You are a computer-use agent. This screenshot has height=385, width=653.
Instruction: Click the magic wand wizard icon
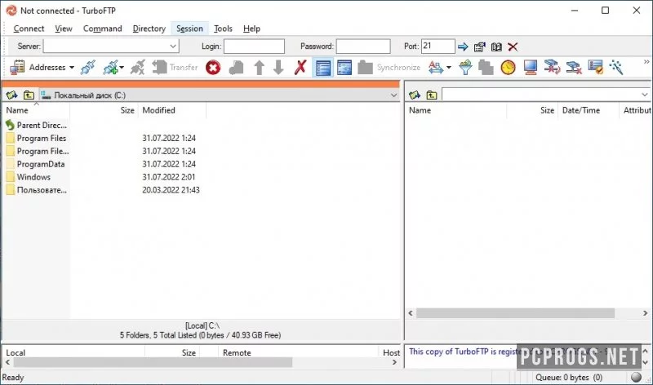pyautogui.click(x=616, y=67)
